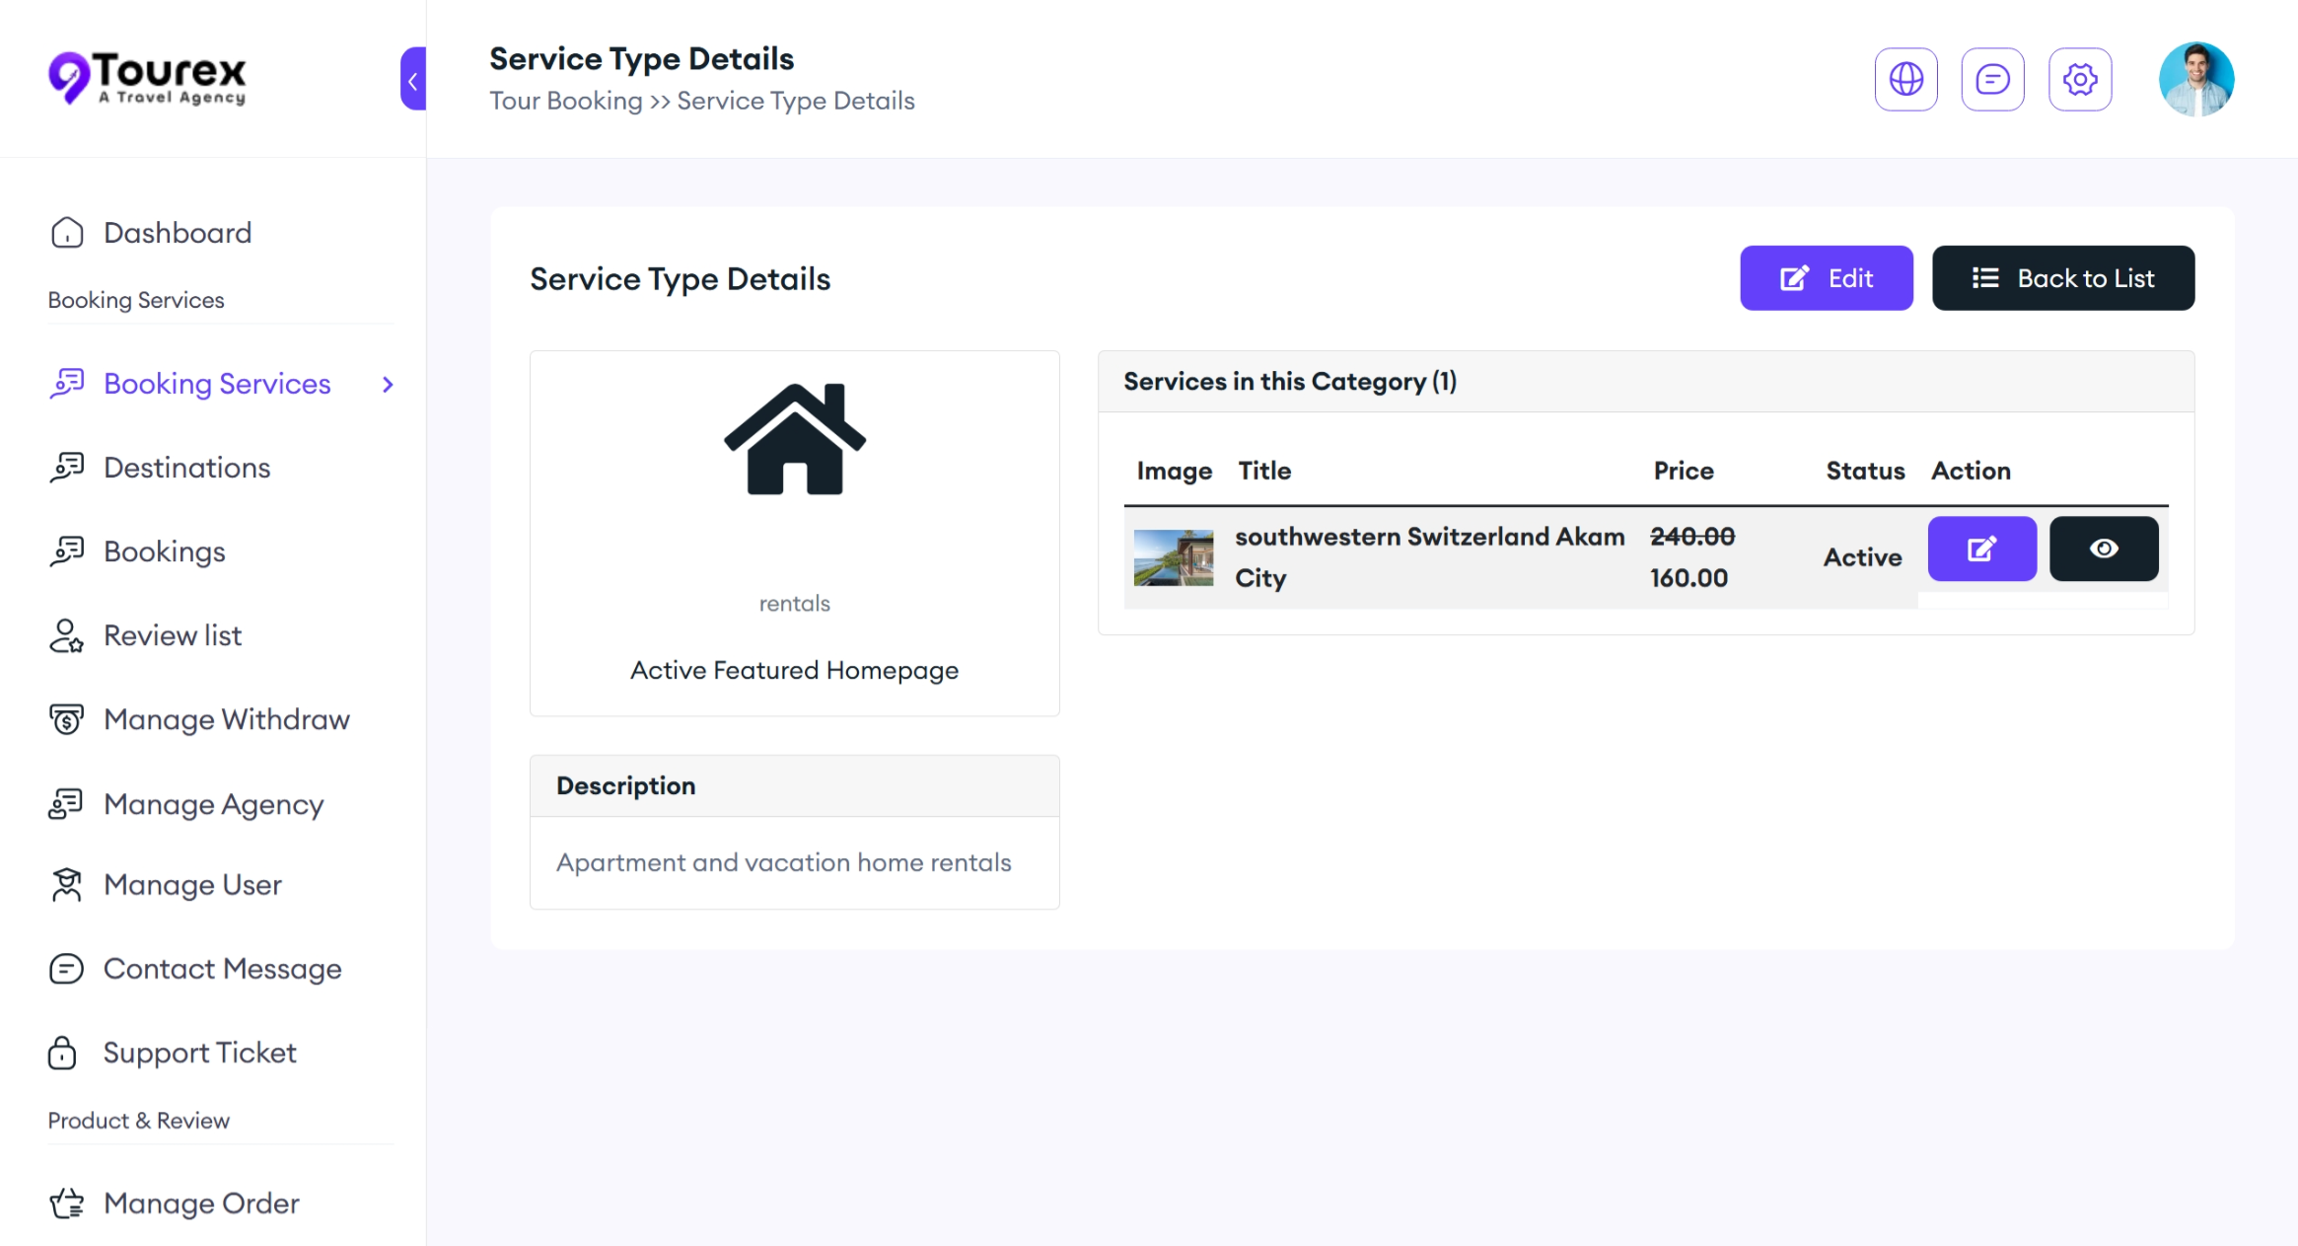Collapse the sidebar with purple arrow tab
The width and height of the screenshot is (2298, 1246).
pyautogui.click(x=413, y=79)
